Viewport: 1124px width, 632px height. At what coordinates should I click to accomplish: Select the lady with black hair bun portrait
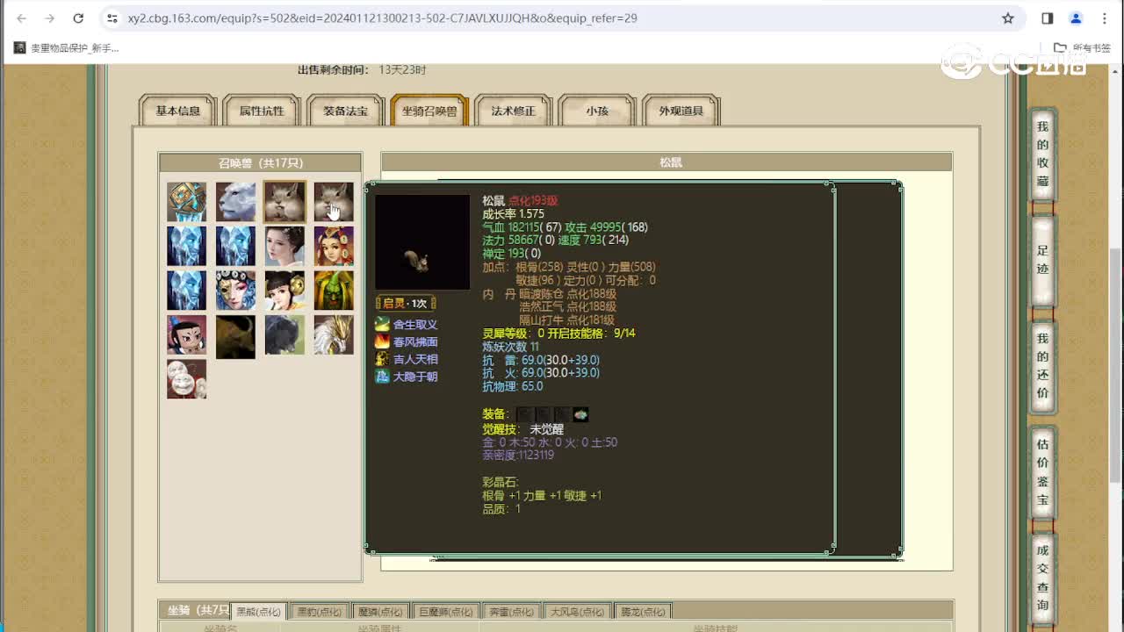(x=285, y=246)
